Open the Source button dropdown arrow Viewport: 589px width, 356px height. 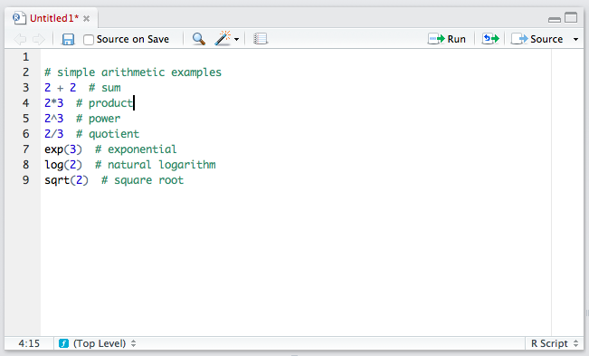(x=575, y=39)
